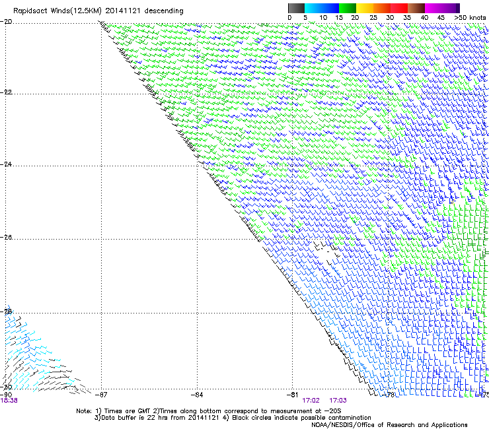Click the legend tick label '10'
This screenshot has height=429, width=489.
tap(323, 18)
